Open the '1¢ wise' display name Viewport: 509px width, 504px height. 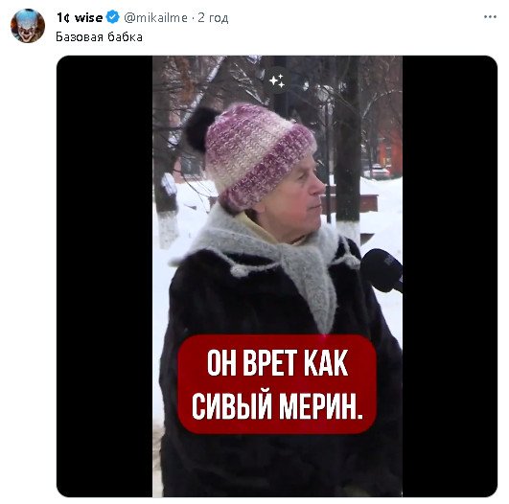click(80, 17)
